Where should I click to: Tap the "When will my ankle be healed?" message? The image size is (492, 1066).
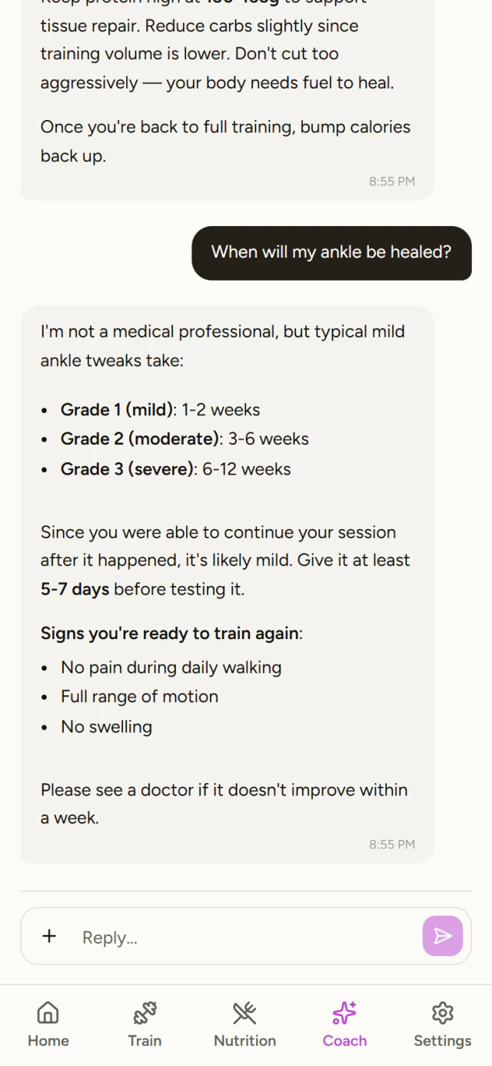point(331,252)
